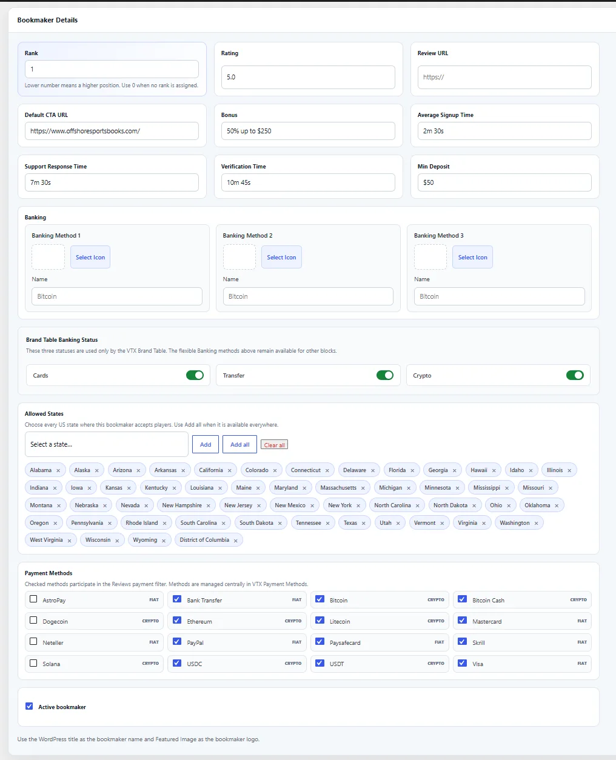Remove the Illinois state chip
The height and width of the screenshot is (760, 616).
[x=569, y=471]
